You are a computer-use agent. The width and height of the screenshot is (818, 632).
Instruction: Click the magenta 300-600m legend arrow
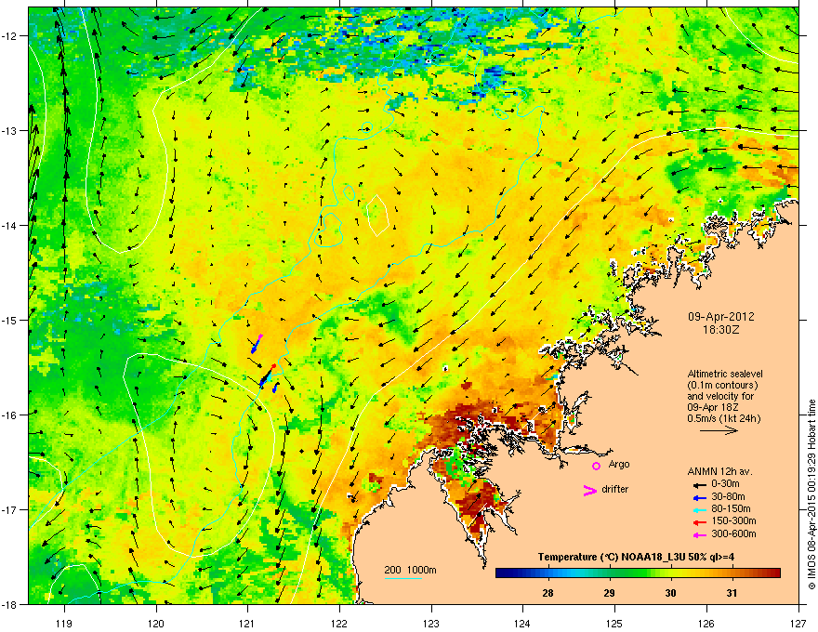click(699, 535)
